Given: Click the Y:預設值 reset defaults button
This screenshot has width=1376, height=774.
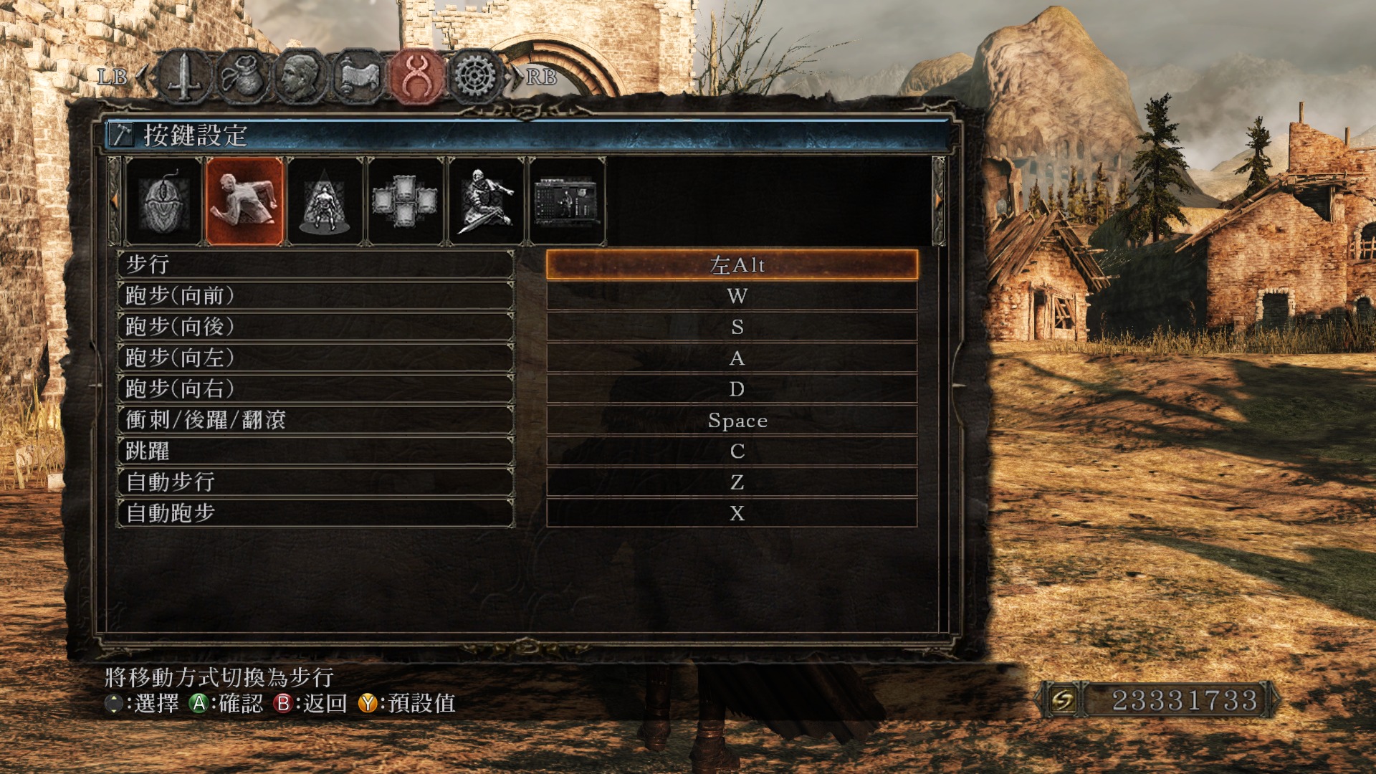Looking at the screenshot, I should (407, 703).
